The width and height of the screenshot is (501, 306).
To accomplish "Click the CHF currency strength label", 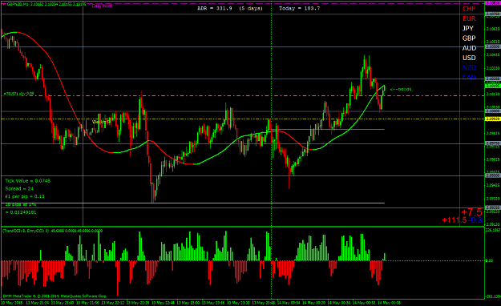I will (x=469, y=9).
